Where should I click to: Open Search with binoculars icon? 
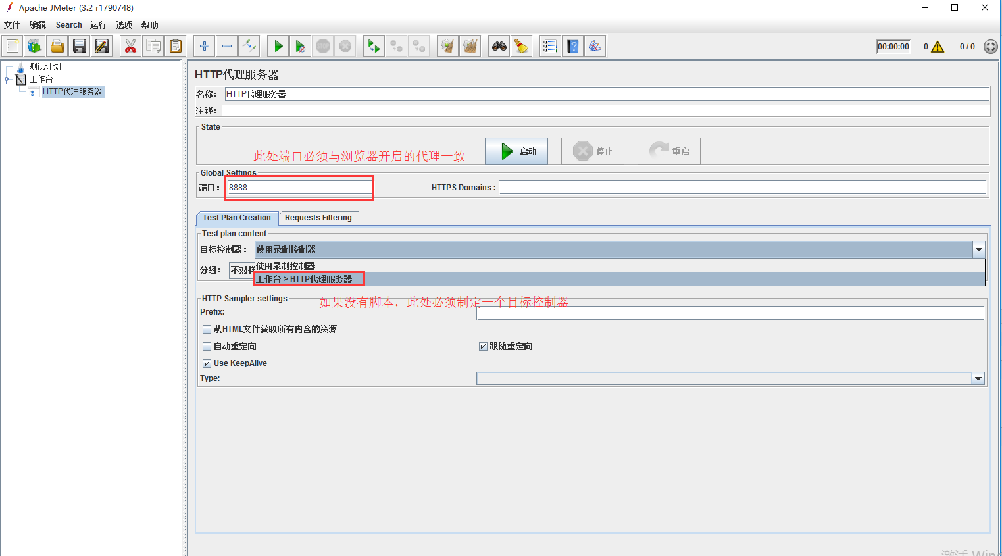(x=499, y=46)
